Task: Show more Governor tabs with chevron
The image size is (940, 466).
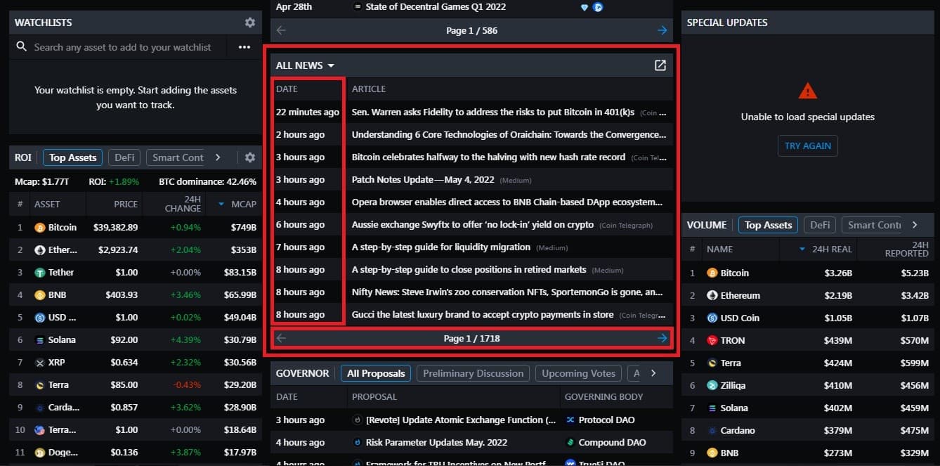Action: point(653,373)
